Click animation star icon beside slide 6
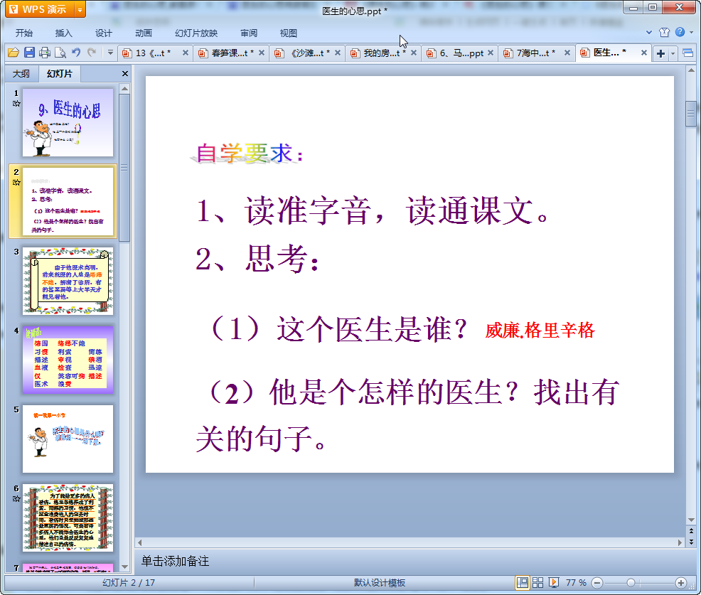 point(16,499)
